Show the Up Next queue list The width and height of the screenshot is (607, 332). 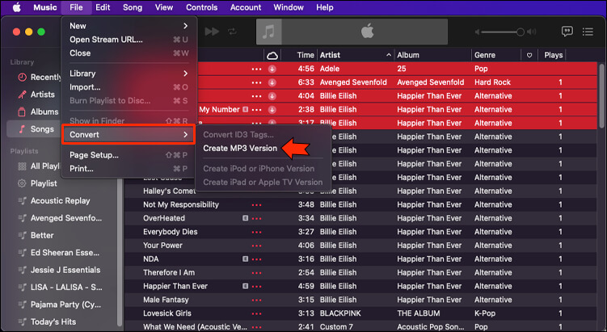[590, 32]
